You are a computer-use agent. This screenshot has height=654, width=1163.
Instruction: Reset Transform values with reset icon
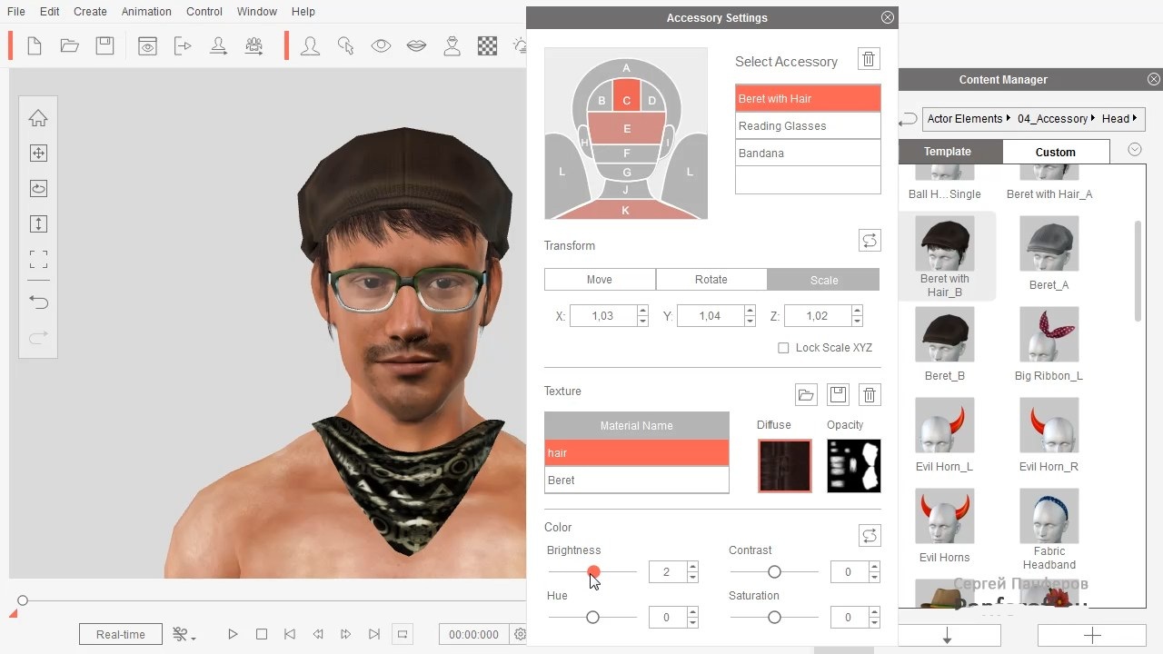870,241
